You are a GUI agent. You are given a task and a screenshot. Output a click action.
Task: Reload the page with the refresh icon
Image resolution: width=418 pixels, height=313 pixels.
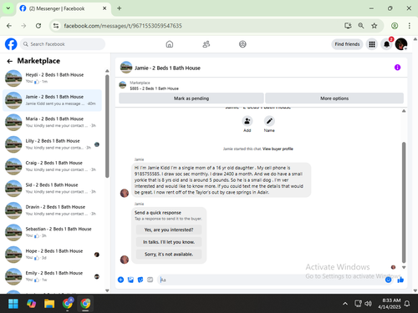tap(38, 26)
